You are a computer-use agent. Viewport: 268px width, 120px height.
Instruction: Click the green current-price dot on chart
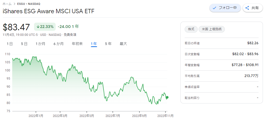pyautogui.click(x=167, y=97)
